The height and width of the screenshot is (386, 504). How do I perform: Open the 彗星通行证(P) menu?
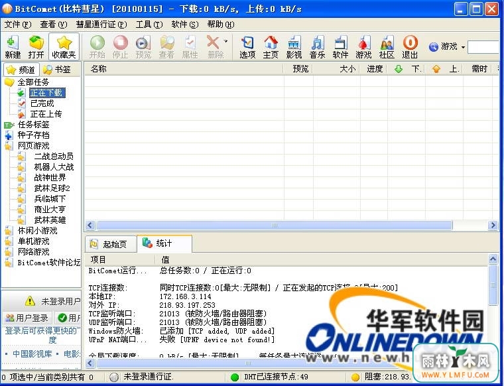point(101,24)
